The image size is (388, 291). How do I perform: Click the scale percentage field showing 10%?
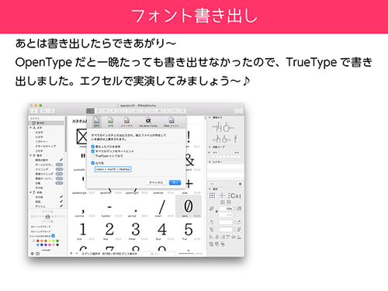pyautogui.click(x=226, y=209)
